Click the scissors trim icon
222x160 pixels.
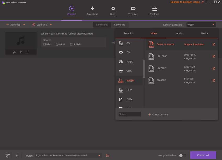point(14,52)
